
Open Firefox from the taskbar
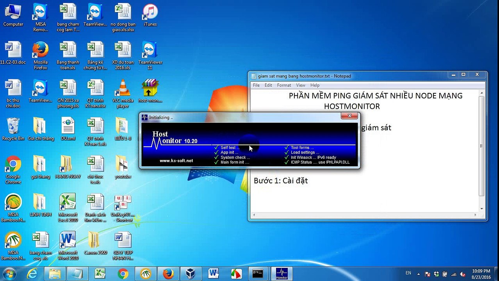pyautogui.click(x=168, y=274)
